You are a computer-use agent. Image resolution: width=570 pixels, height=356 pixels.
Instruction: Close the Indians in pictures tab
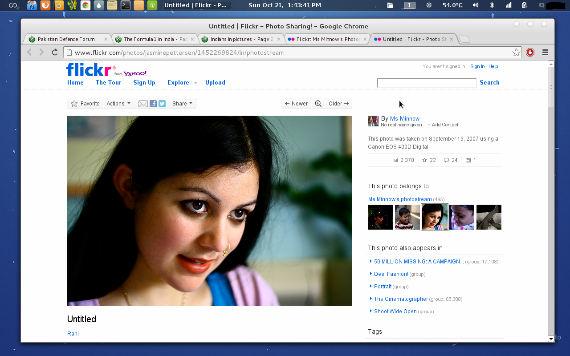(x=279, y=39)
